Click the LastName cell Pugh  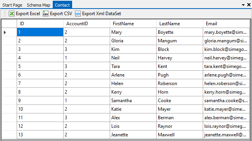point(180,75)
